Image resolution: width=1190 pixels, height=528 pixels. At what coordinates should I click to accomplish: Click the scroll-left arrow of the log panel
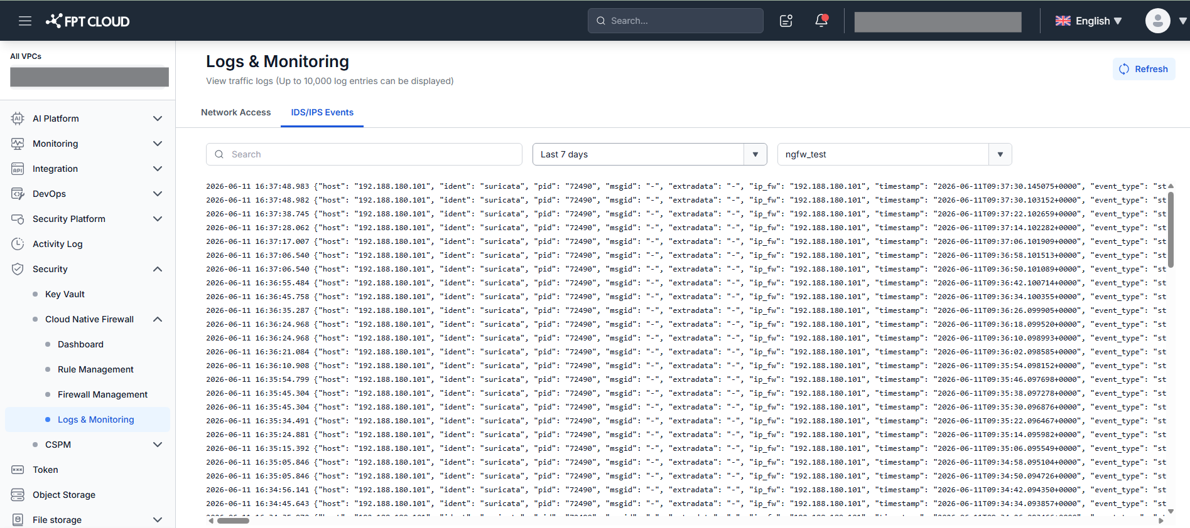[211, 520]
